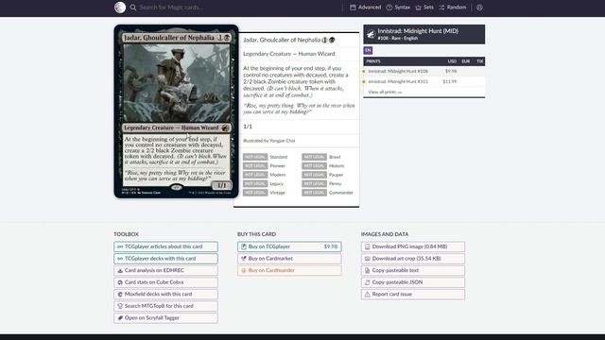Click the Copy-pasteable JSON icon
The image size is (605, 340).
[368, 282]
